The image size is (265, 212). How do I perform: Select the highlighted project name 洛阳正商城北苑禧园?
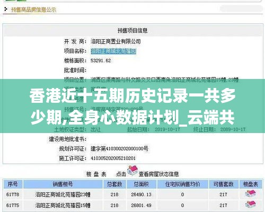[x=113, y=51]
